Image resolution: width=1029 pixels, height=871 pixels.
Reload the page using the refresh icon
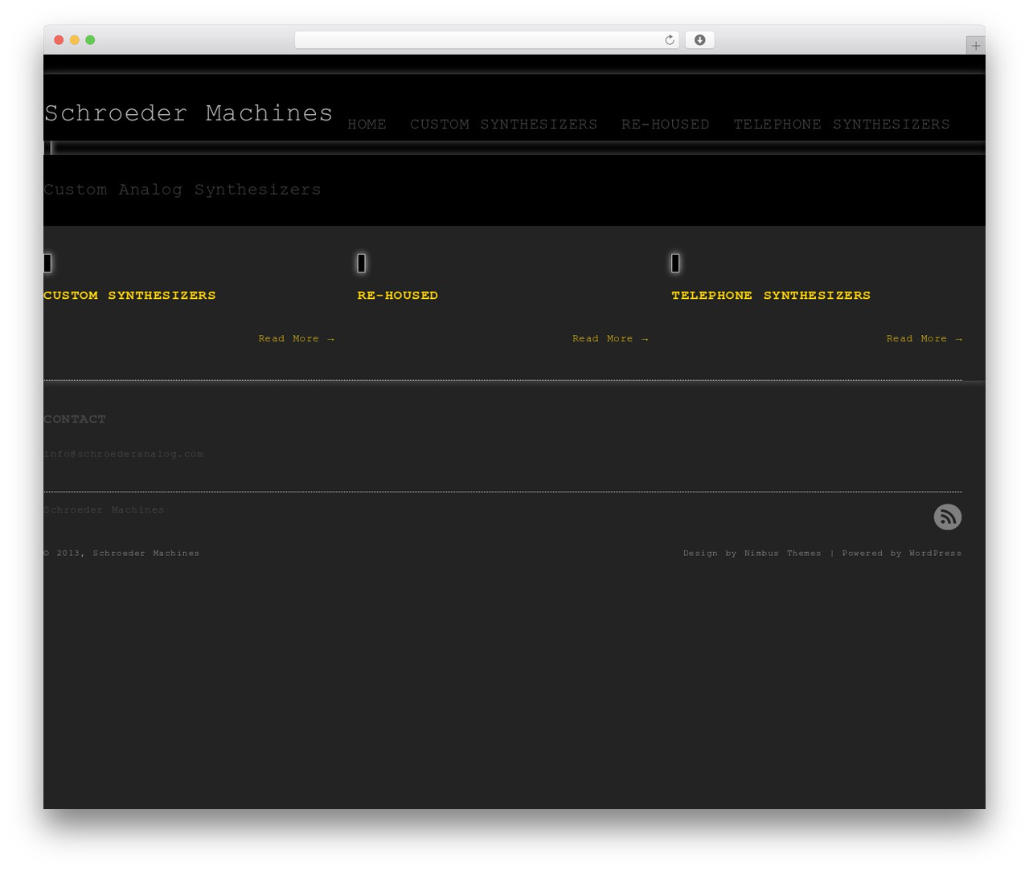click(x=669, y=40)
